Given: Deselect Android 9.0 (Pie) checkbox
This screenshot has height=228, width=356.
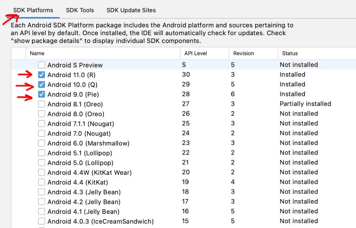Looking at the screenshot, I should [x=42, y=94].
